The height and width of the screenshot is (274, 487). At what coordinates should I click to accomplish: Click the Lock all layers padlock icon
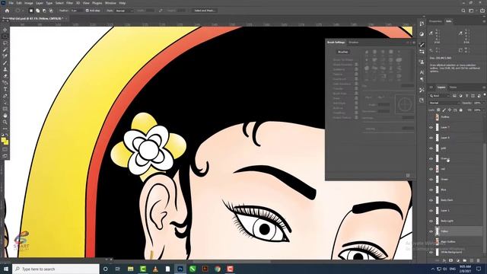(x=461, y=110)
